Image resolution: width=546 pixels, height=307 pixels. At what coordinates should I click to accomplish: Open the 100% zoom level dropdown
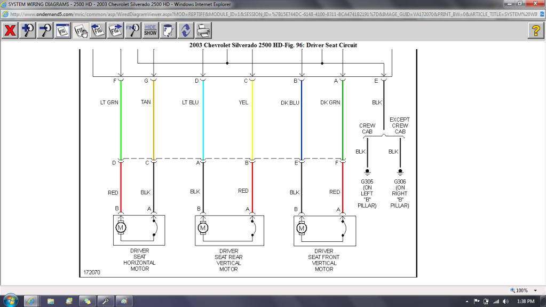pyautogui.click(x=535, y=290)
